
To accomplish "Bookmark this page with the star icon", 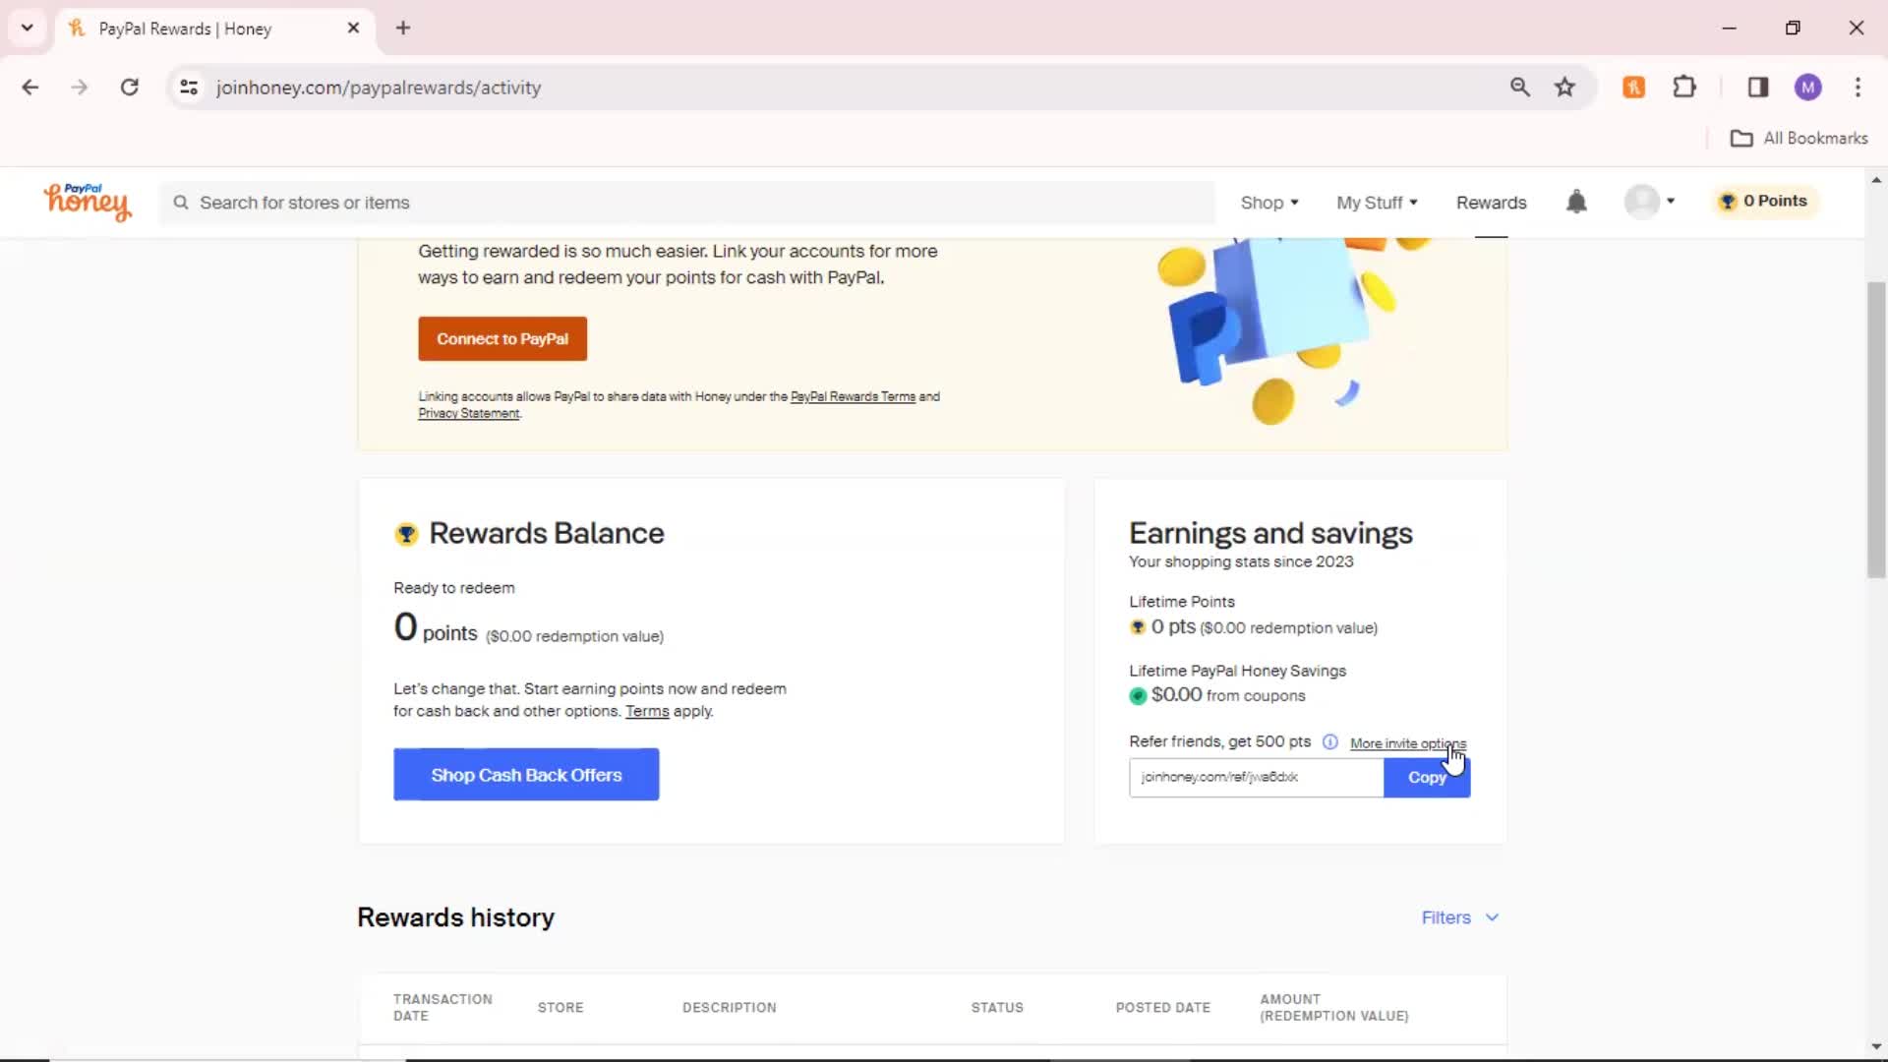I will click(1564, 88).
